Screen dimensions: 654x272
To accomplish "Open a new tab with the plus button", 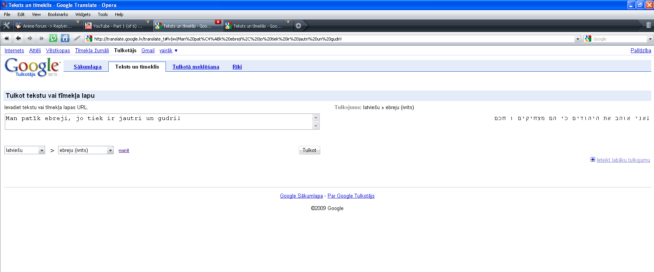I will point(298,26).
